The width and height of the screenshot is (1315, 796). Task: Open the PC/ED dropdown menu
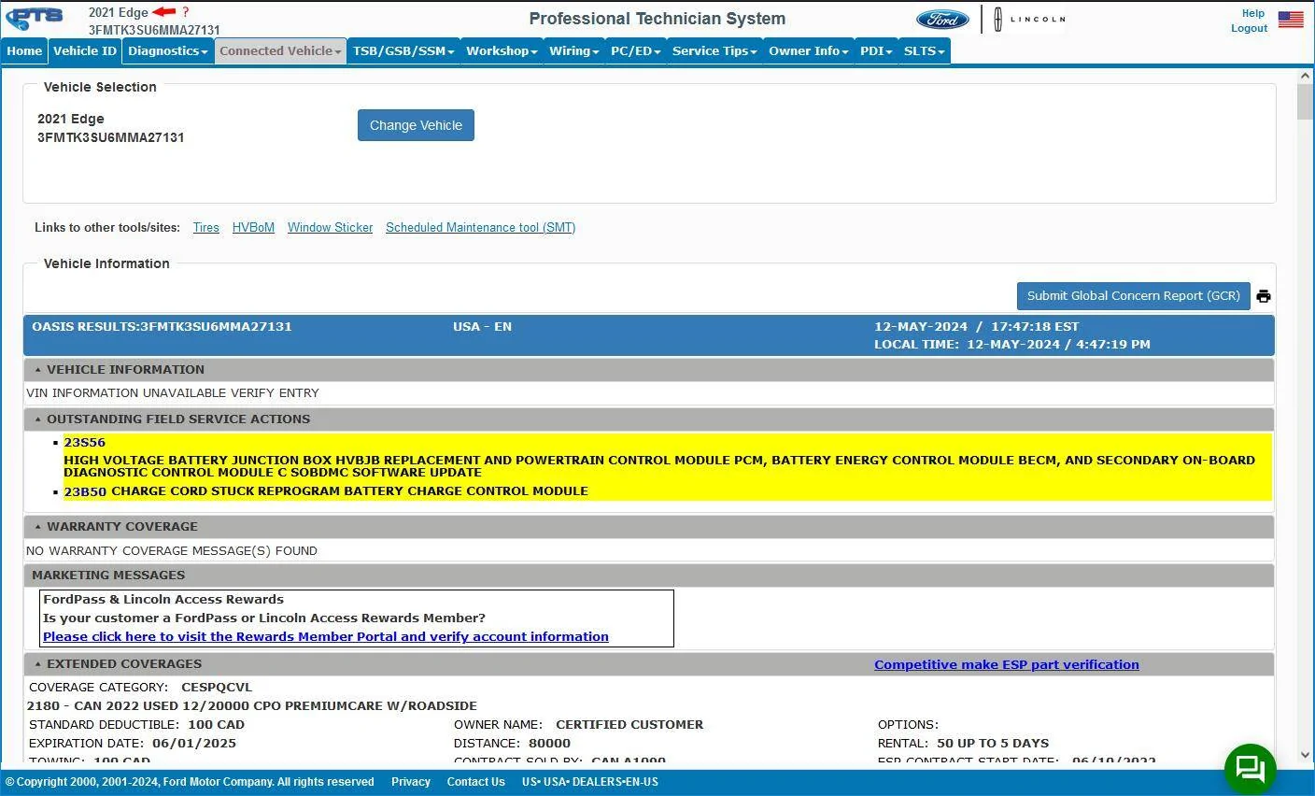(x=635, y=51)
